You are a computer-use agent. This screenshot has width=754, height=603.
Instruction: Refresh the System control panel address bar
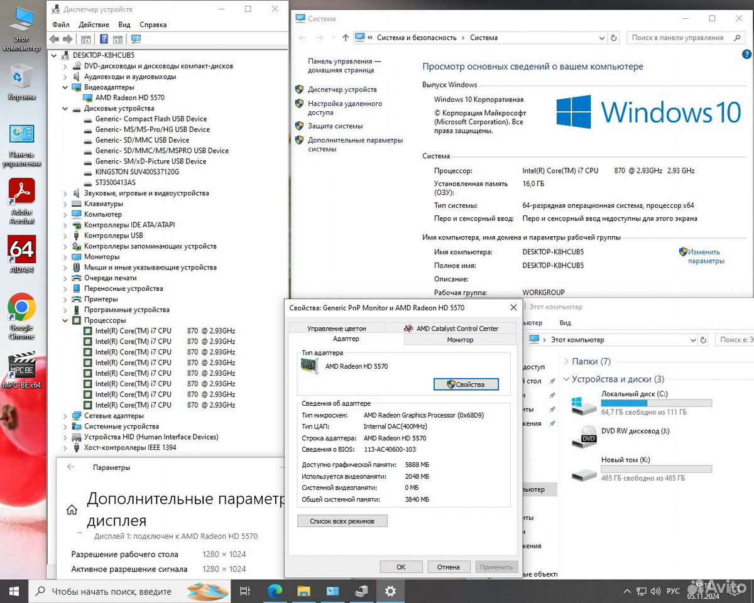tap(614, 38)
